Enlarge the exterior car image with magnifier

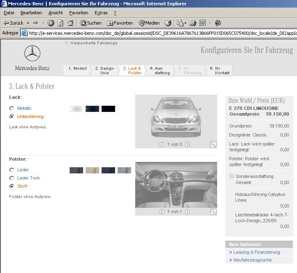tap(213, 144)
